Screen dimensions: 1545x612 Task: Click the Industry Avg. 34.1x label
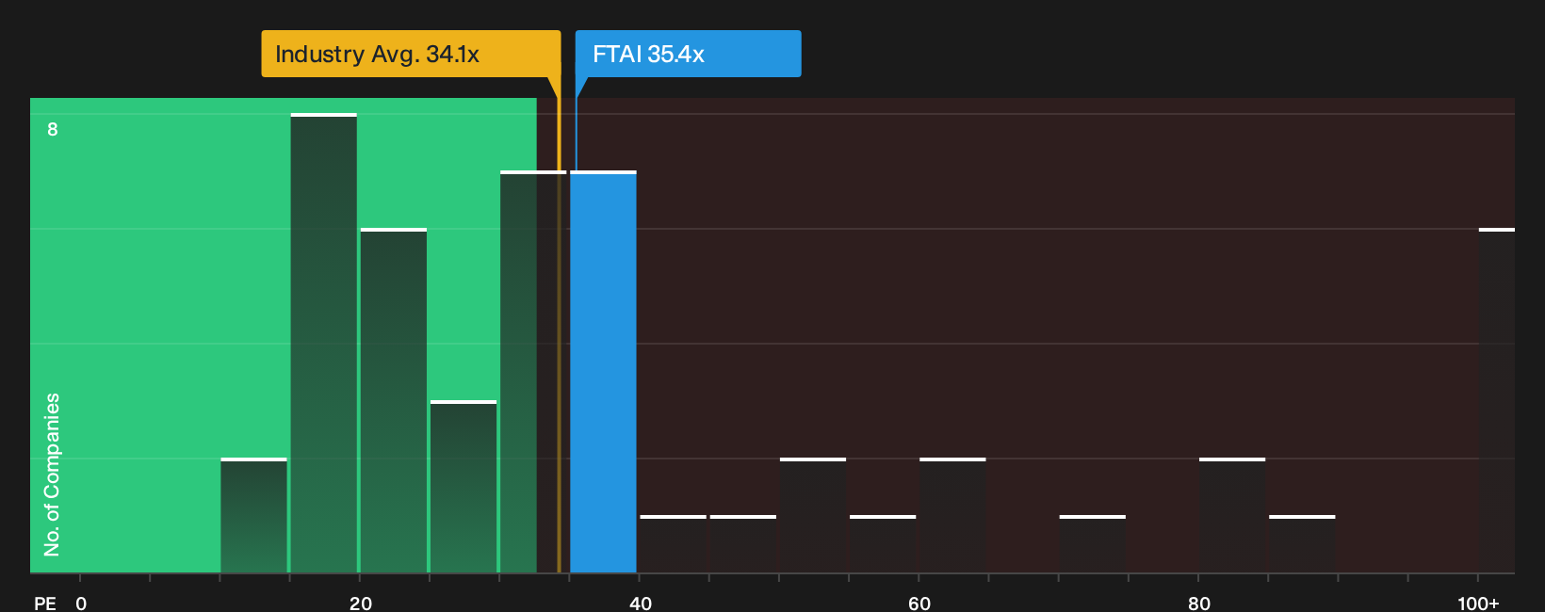[411, 54]
